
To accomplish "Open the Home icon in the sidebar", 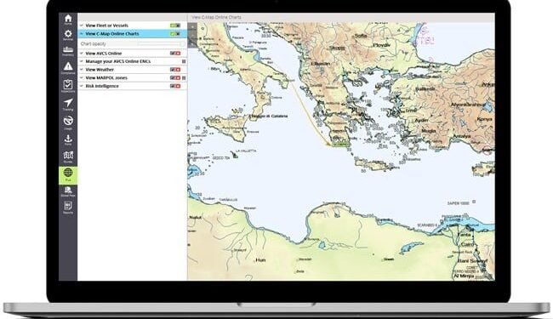I will coord(68,19).
